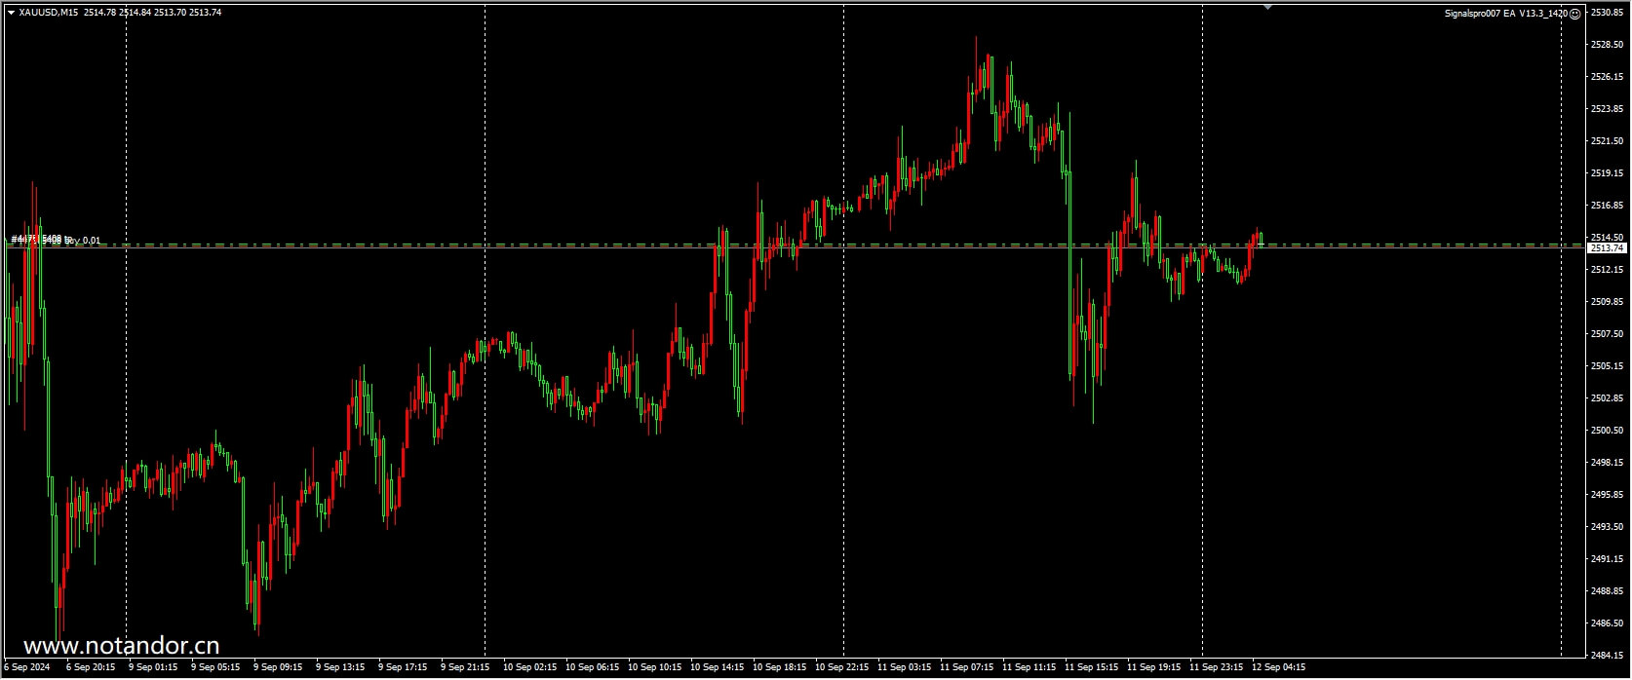Click the 11 Sep 11:15 time label

point(1030,668)
